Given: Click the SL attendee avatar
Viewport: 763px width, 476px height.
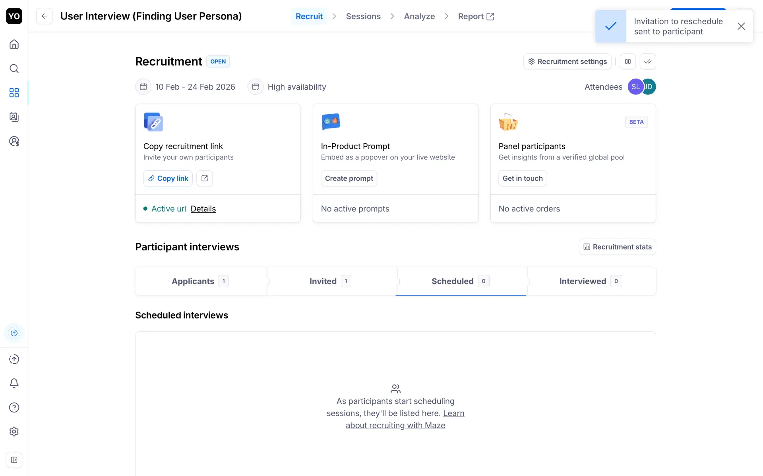Looking at the screenshot, I should click(x=635, y=87).
